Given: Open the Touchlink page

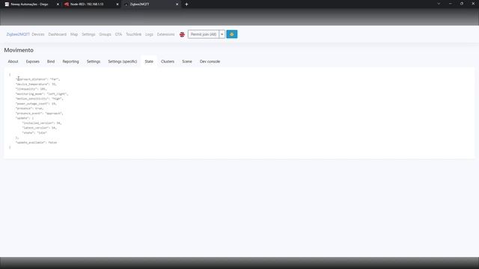Looking at the screenshot, I should click(x=134, y=34).
